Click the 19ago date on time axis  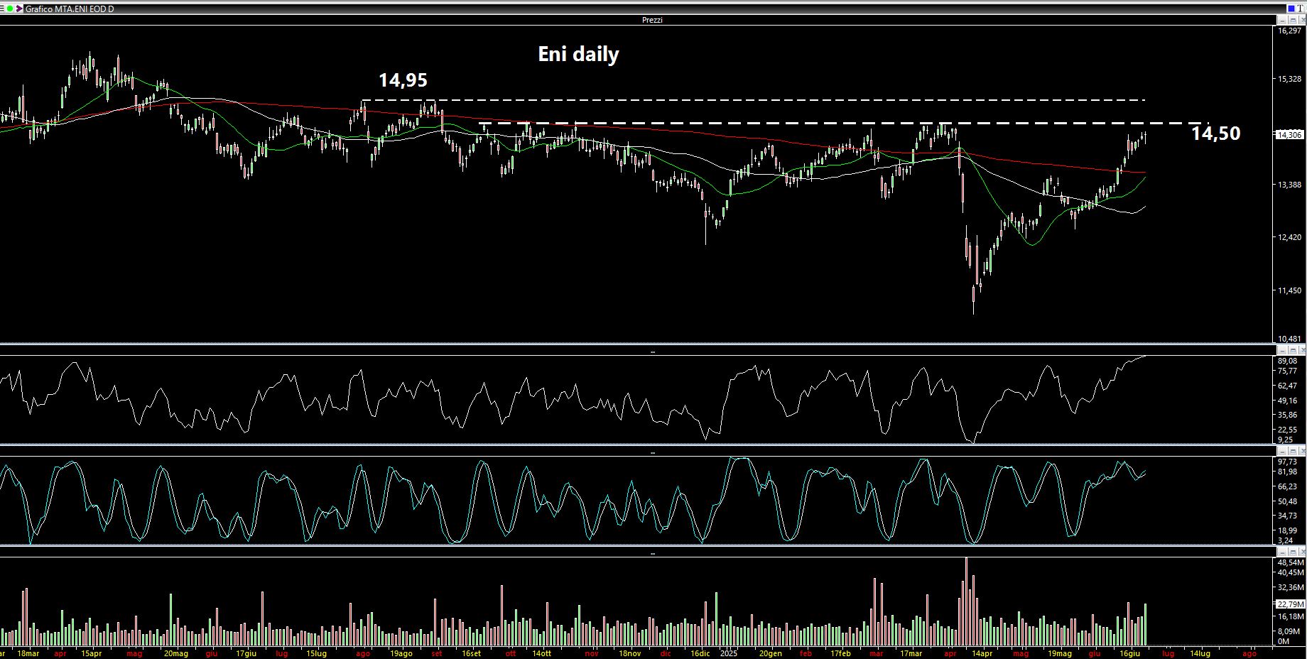401,653
